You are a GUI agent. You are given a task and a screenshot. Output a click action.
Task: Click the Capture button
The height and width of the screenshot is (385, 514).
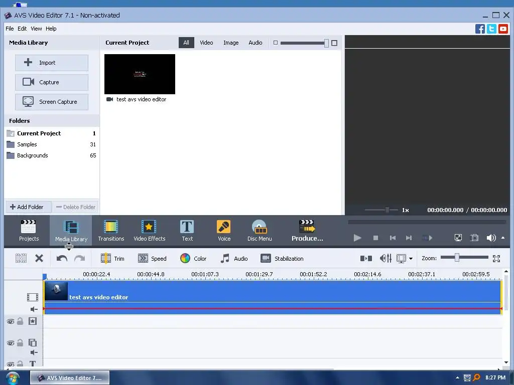pos(52,82)
